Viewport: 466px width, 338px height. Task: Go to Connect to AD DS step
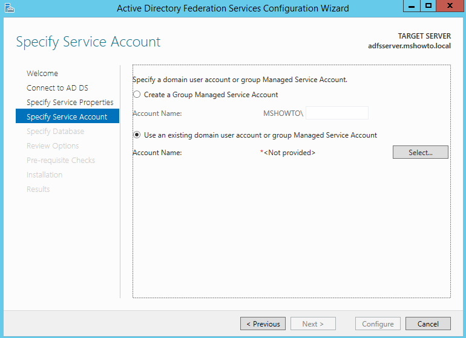click(57, 88)
